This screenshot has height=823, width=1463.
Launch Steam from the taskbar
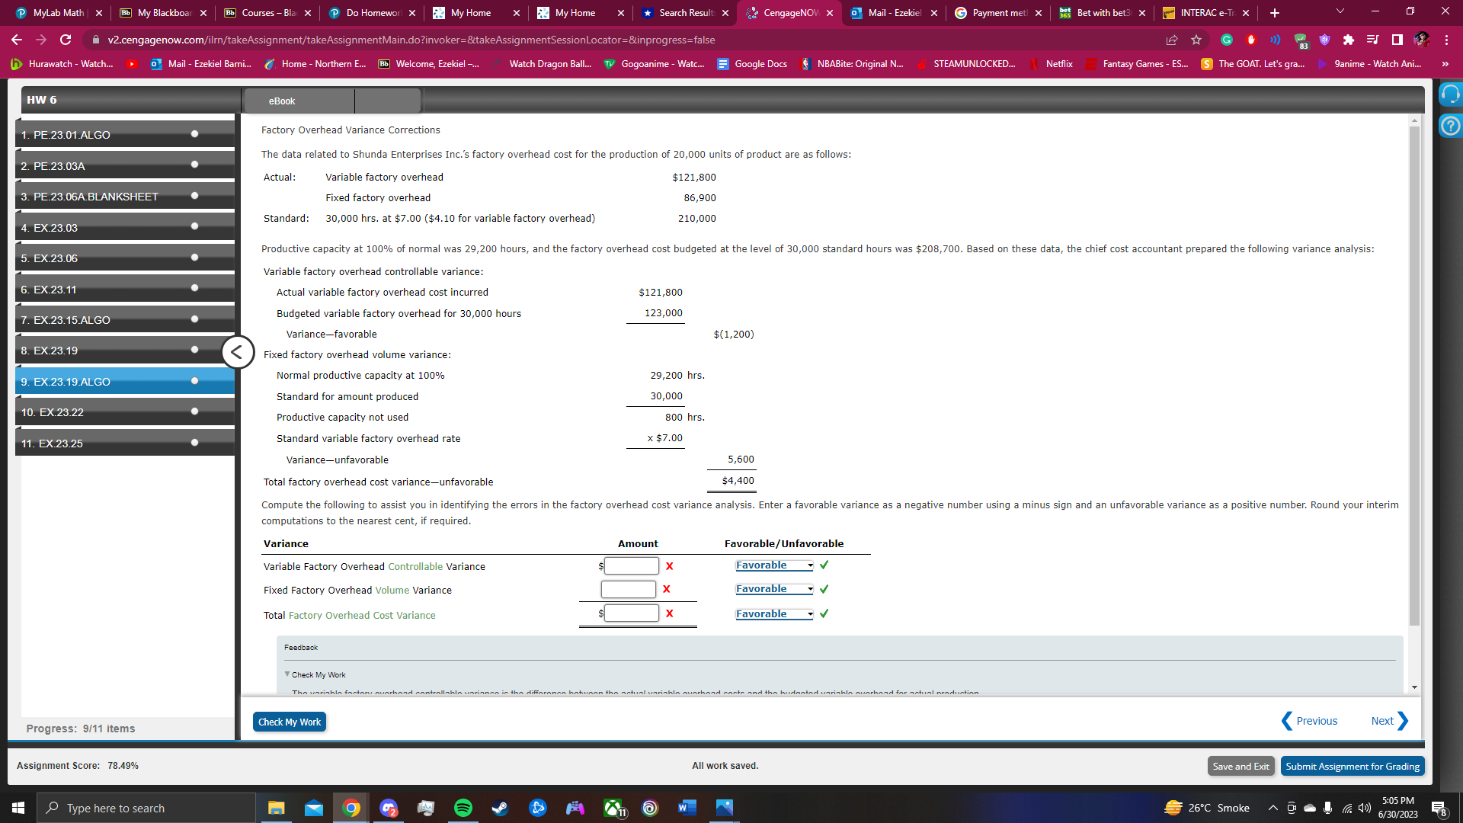click(x=500, y=808)
